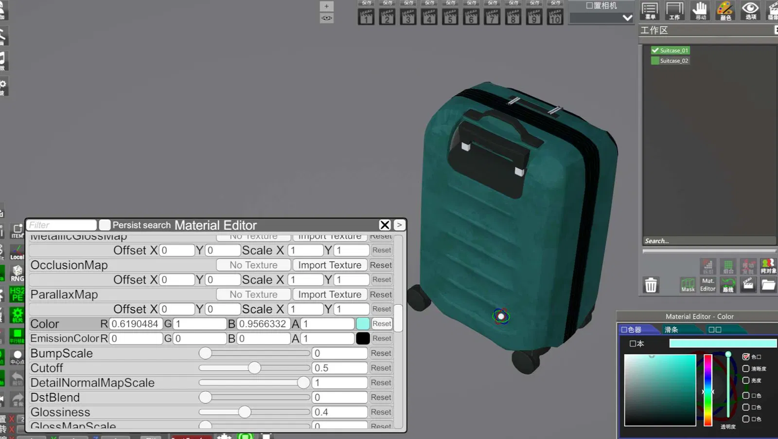Click the Mask cube icon
This screenshot has width=778, height=439.
tap(688, 285)
